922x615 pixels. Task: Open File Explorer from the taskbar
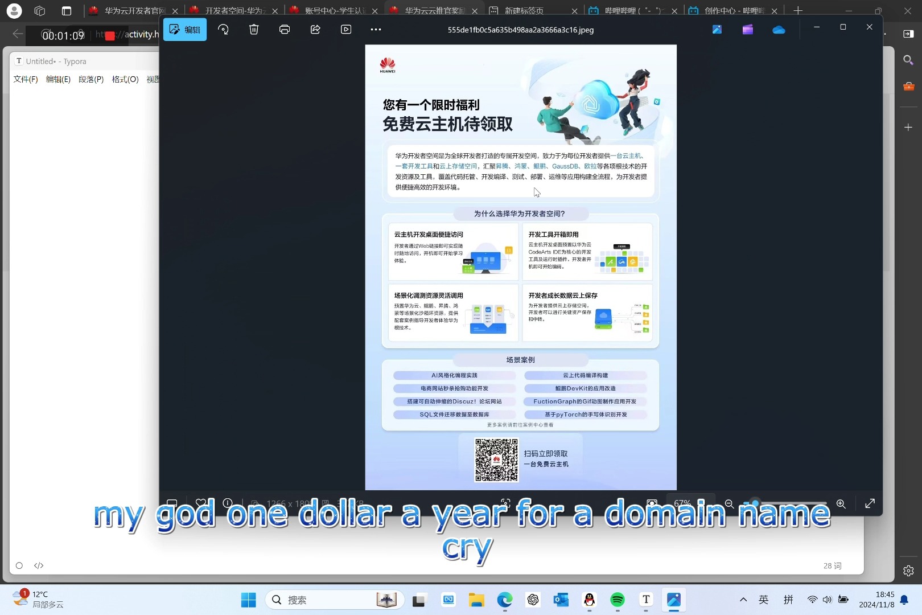[476, 600]
